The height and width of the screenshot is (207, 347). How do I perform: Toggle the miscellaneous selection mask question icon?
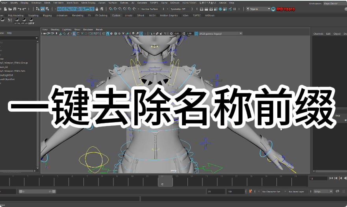92,9
